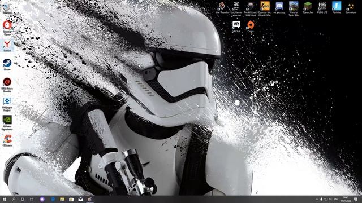Open the volume speaker tray icon
The image size is (362, 203).
[x=330, y=199]
